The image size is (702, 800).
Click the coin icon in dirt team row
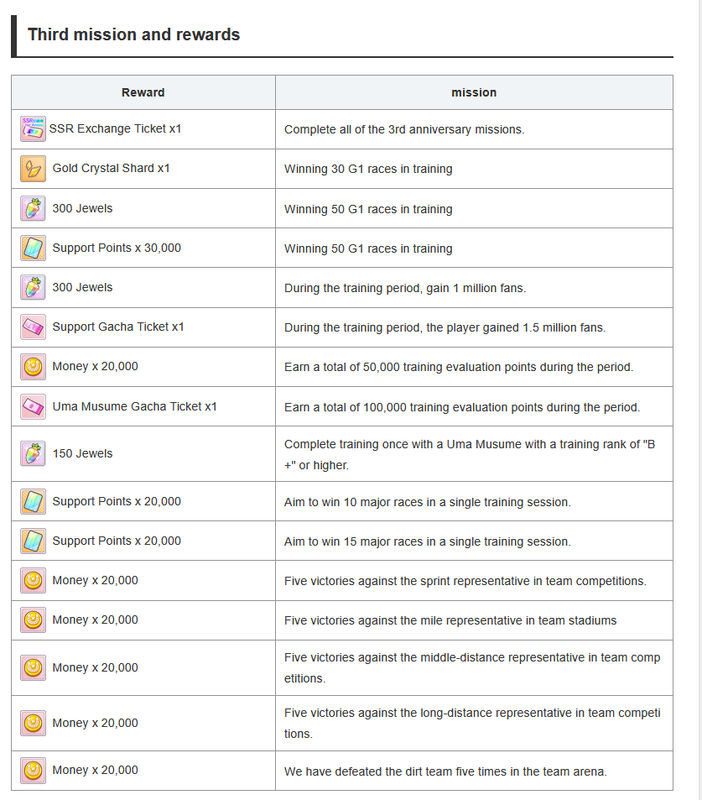point(34,771)
